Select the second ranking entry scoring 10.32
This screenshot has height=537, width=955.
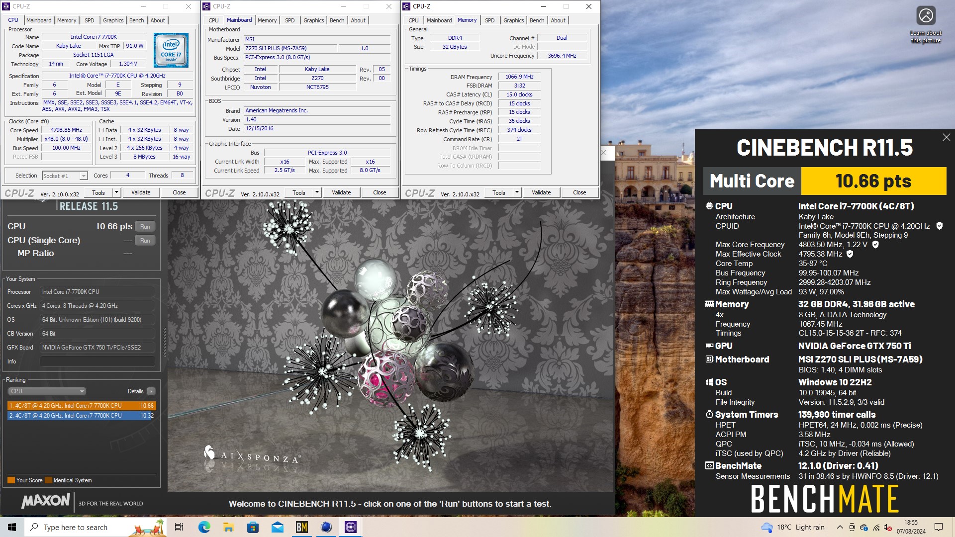(x=82, y=416)
